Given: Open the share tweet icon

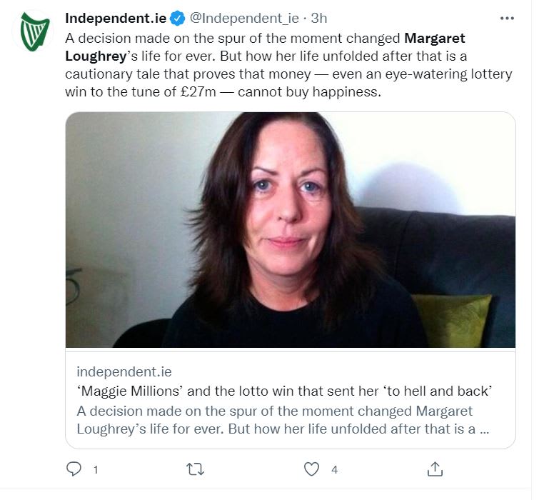Looking at the screenshot, I should [x=435, y=469].
